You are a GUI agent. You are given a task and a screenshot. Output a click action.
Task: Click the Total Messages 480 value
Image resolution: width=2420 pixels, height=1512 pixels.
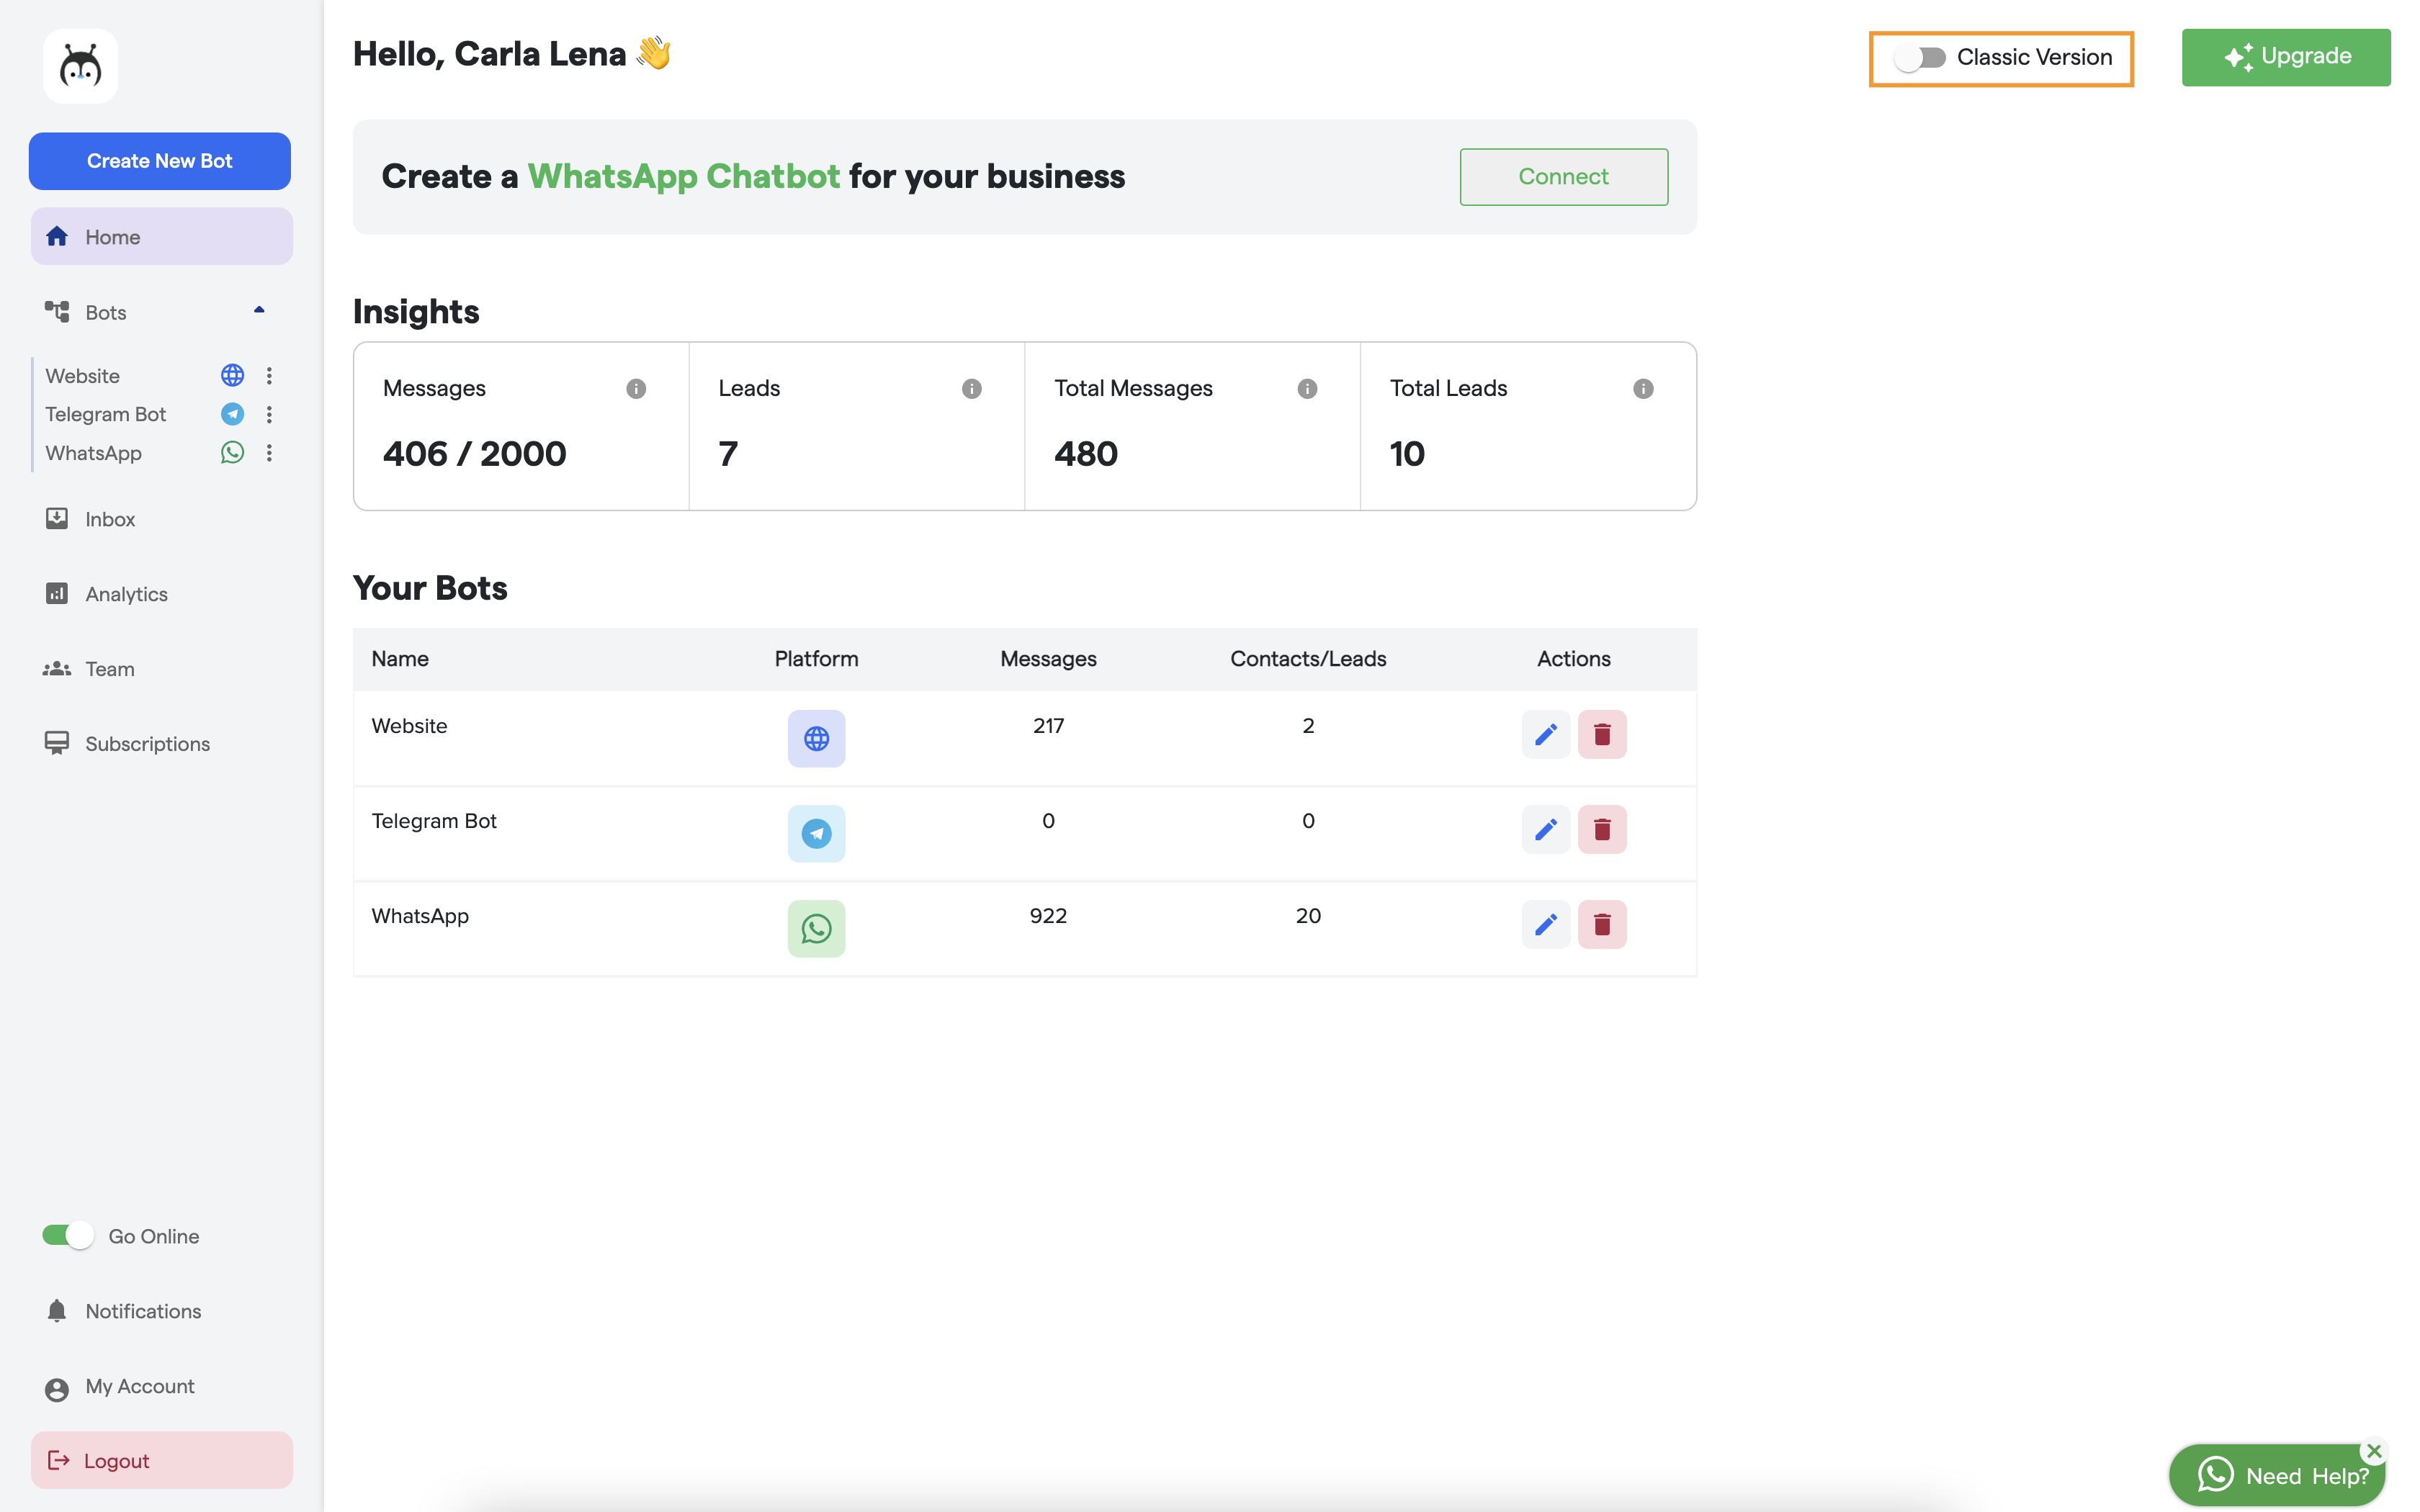coord(1086,454)
